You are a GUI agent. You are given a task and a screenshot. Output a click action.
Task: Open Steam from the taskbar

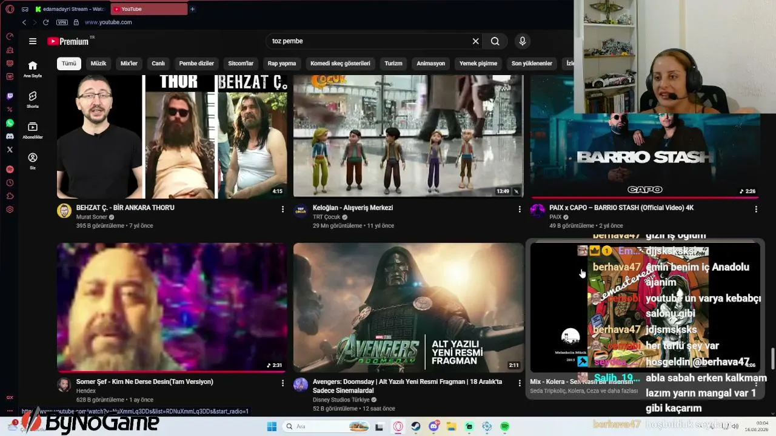coord(416,426)
